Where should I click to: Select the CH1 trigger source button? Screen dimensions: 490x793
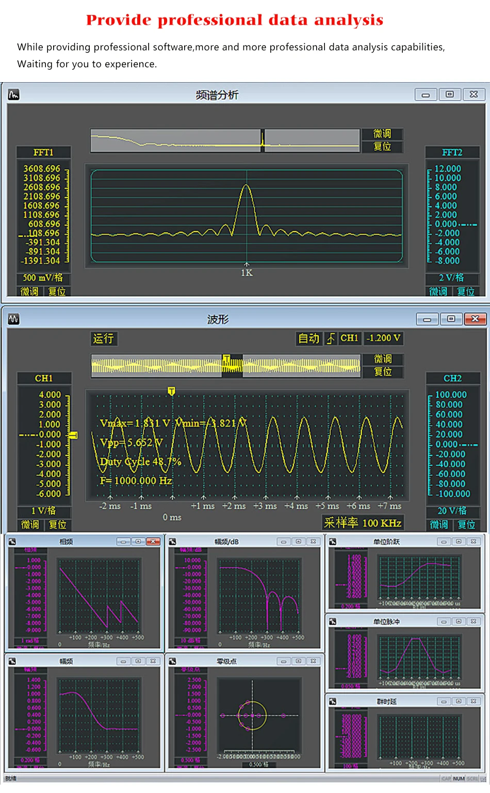pos(349,338)
